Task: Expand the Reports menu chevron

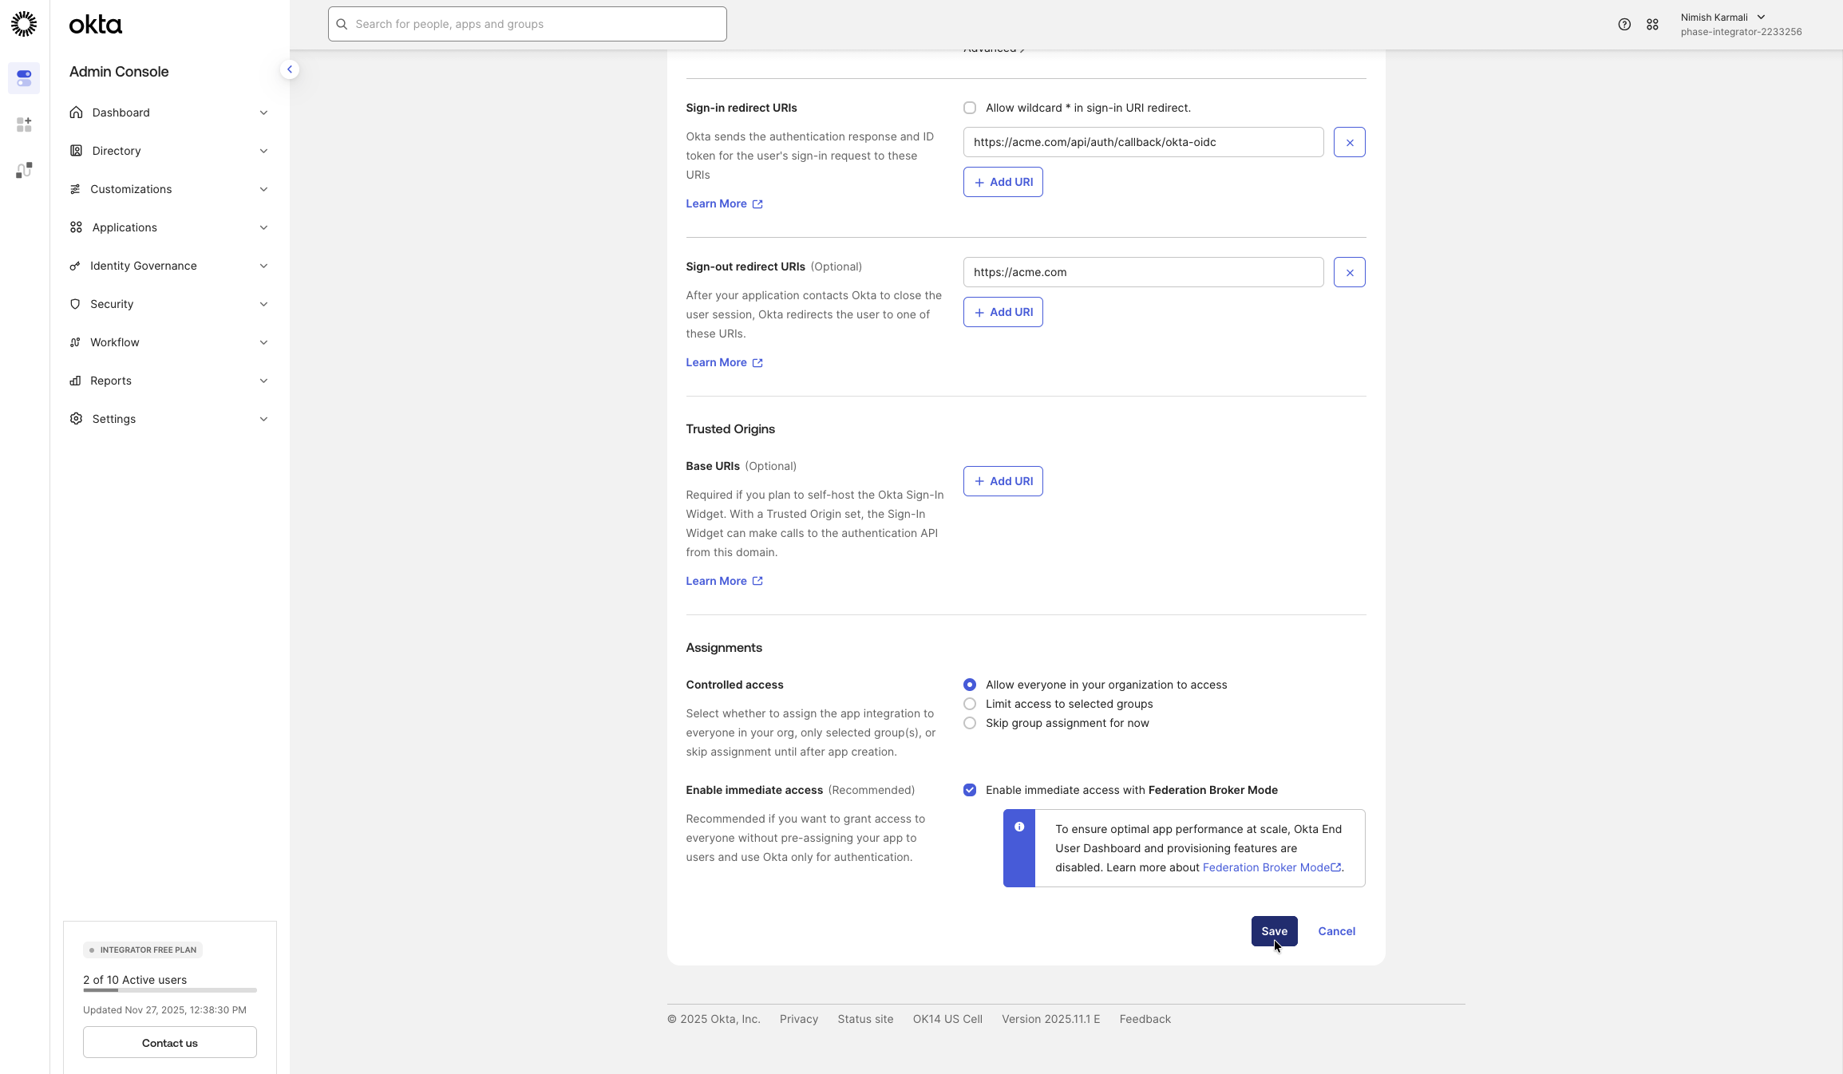Action: [263, 381]
